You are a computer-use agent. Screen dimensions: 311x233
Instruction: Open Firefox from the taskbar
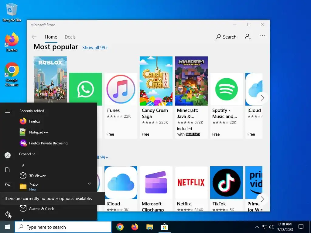click(x=135, y=227)
